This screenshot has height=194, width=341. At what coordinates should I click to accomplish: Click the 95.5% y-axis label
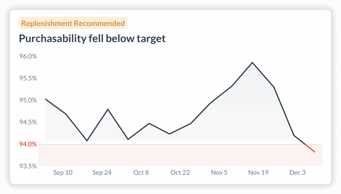coord(28,78)
